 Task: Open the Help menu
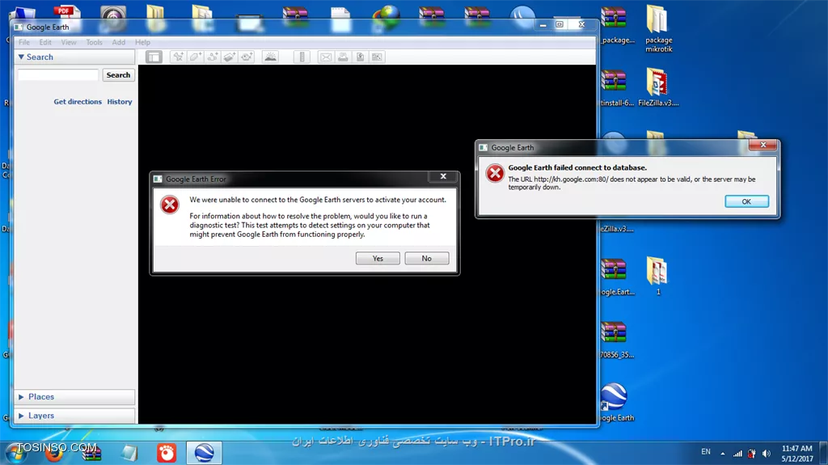(142, 42)
